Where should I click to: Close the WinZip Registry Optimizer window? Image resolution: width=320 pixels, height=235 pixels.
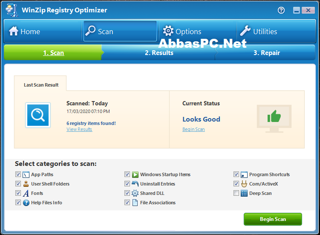click(308, 10)
